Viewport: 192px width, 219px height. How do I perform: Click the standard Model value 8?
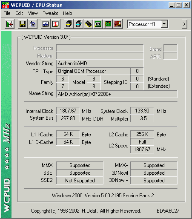point(94,79)
